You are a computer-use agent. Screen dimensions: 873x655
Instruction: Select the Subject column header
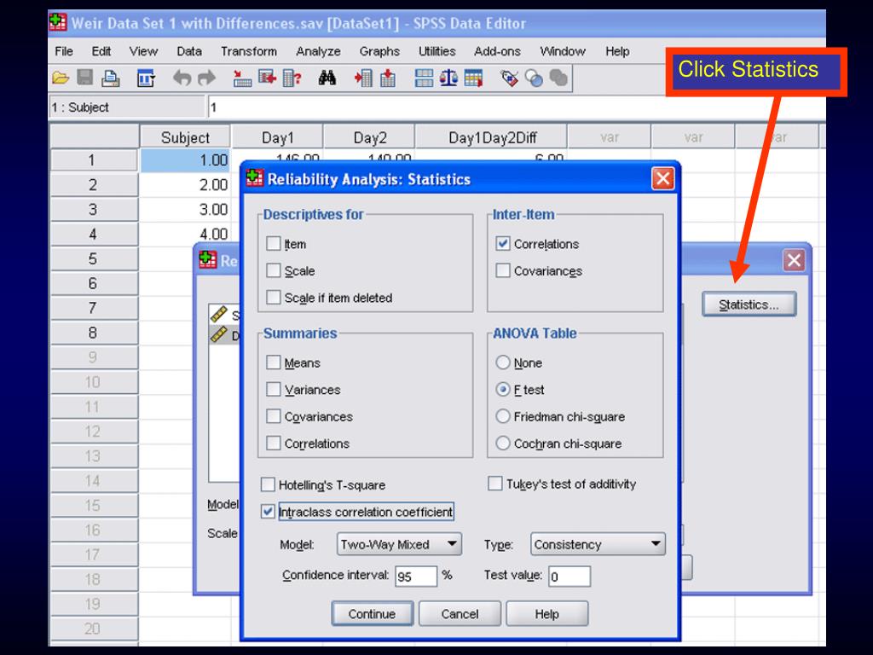click(x=185, y=137)
